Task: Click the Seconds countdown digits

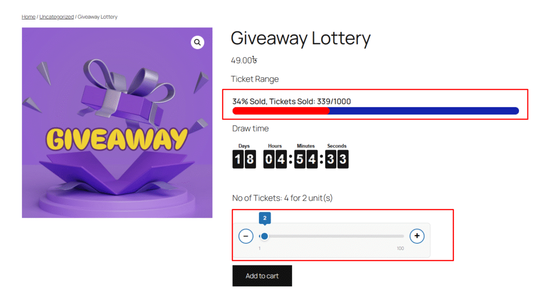Action: (x=337, y=159)
